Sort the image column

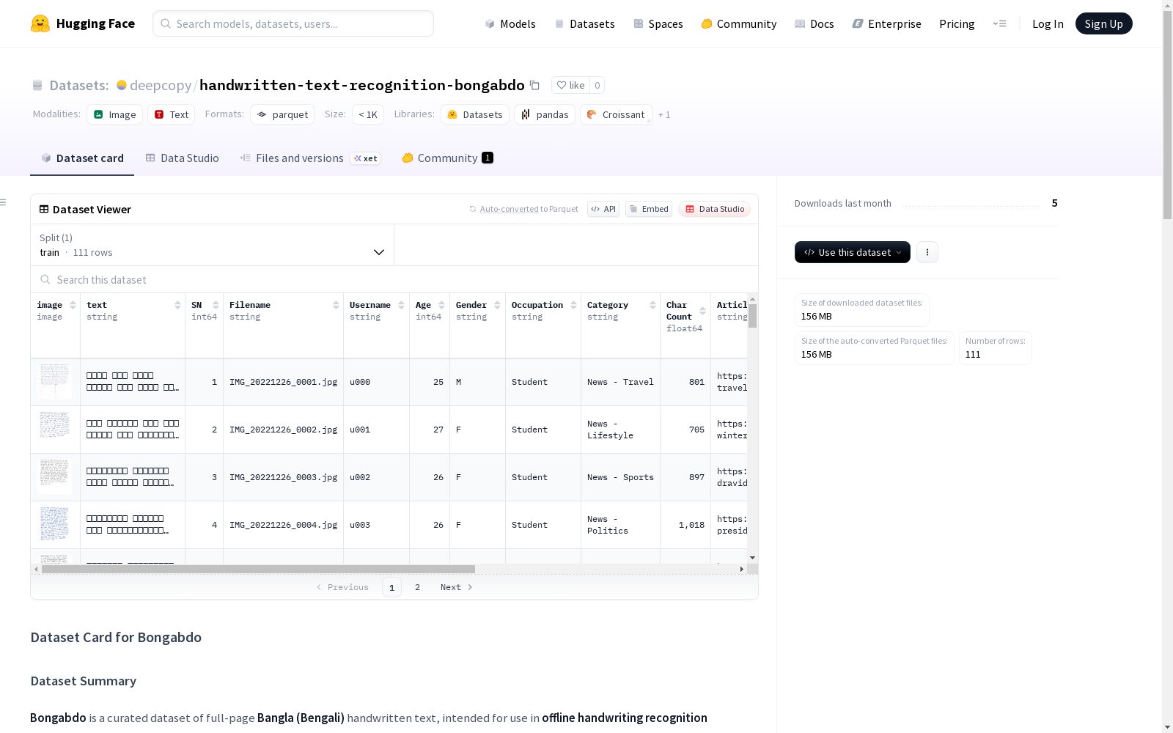pyautogui.click(x=73, y=305)
